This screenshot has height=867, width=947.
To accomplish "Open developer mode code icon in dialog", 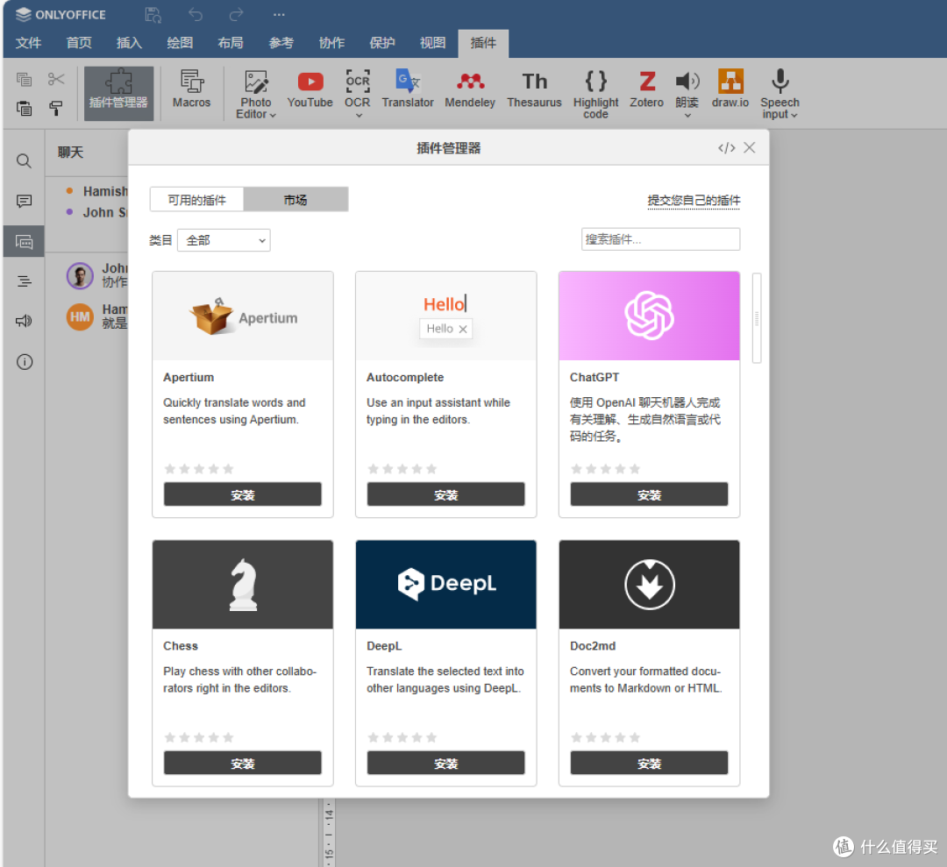I will click(x=727, y=148).
